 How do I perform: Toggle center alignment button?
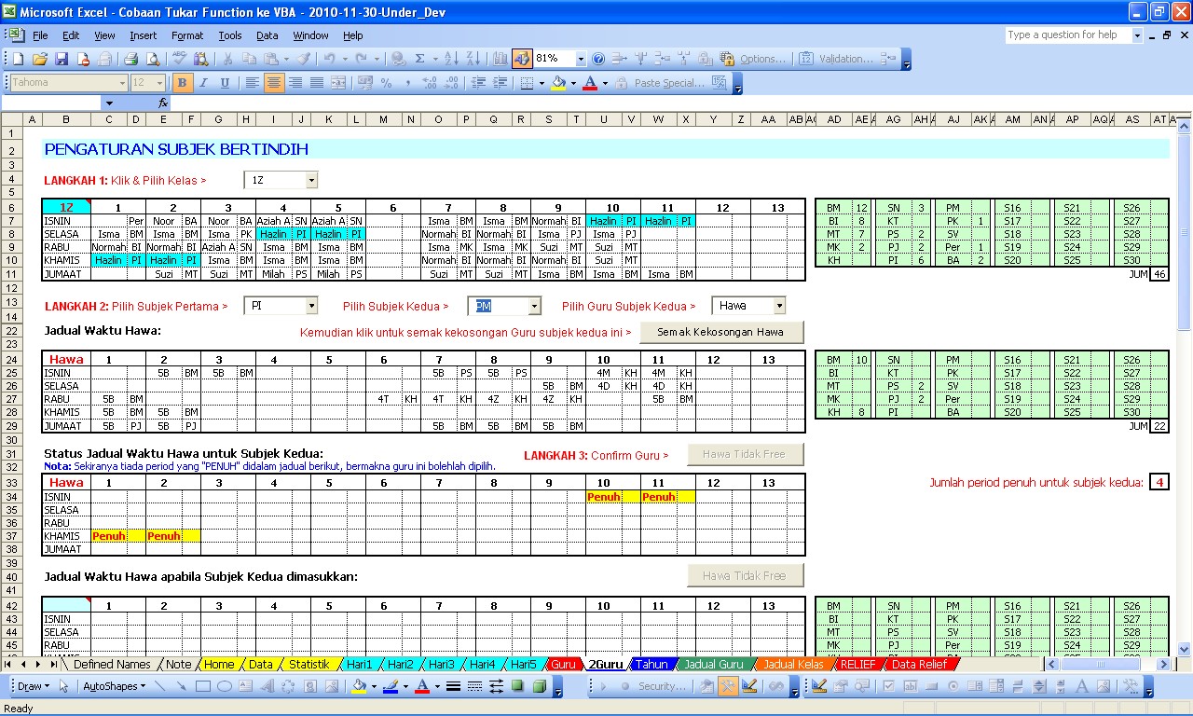[x=273, y=83]
